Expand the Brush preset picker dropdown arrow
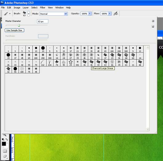The width and height of the screenshot is (163, 161). tap(29, 14)
